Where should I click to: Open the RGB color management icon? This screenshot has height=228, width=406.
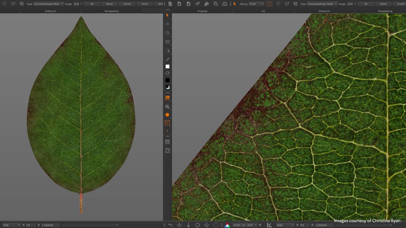point(227,225)
